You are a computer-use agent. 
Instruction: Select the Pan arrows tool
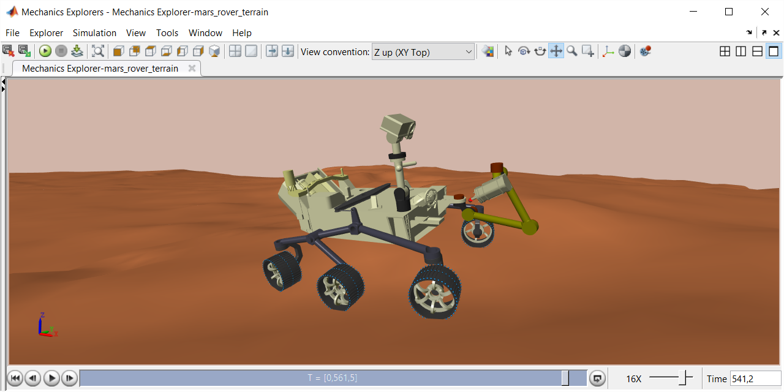(556, 51)
